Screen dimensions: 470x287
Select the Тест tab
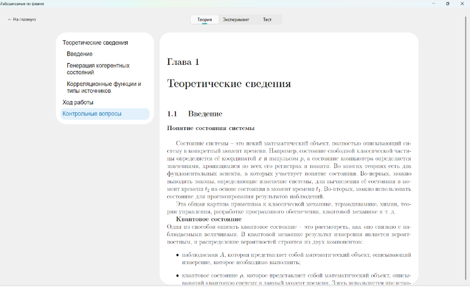267,20
